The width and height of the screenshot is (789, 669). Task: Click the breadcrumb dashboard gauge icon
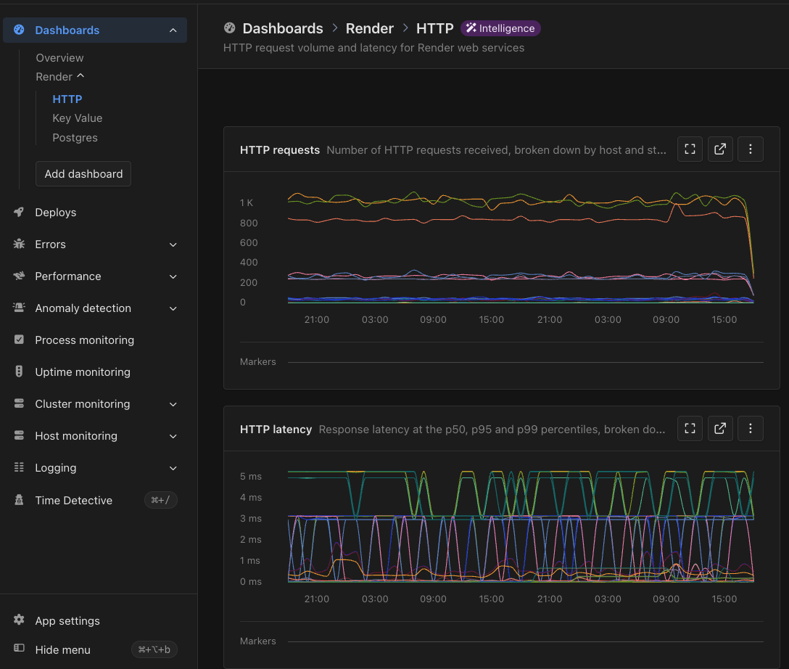click(229, 28)
